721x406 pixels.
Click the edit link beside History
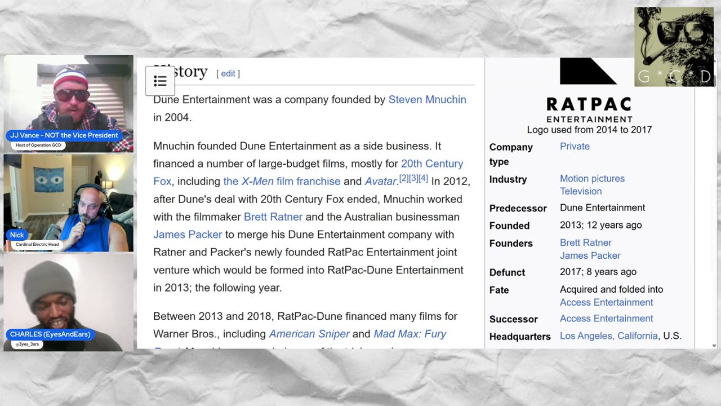[x=228, y=73]
